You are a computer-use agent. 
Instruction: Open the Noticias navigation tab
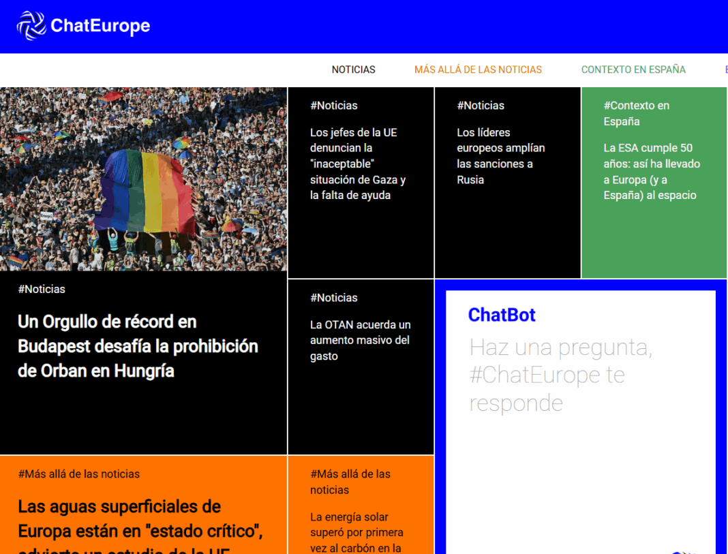pyautogui.click(x=353, y=70)
